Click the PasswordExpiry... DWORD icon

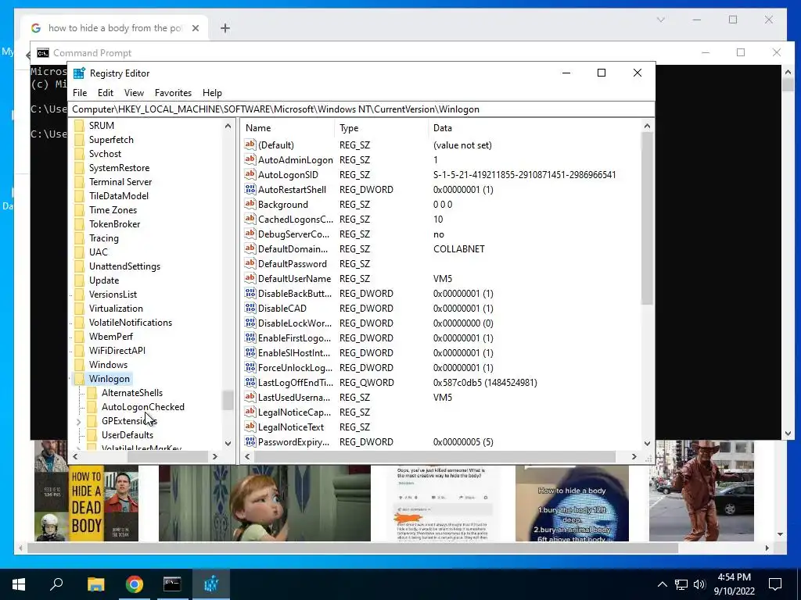tap(250, 442)
